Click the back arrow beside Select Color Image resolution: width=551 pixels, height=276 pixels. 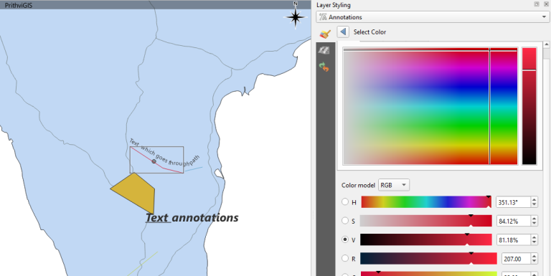click(x=343, y=32)
